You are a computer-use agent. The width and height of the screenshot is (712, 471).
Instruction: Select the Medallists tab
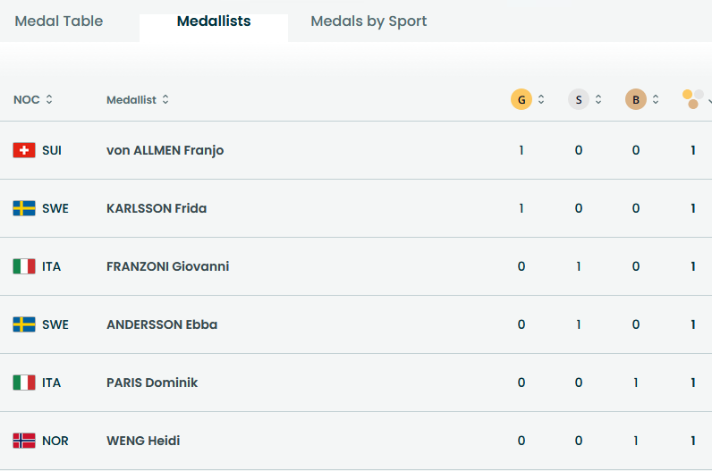214,21
